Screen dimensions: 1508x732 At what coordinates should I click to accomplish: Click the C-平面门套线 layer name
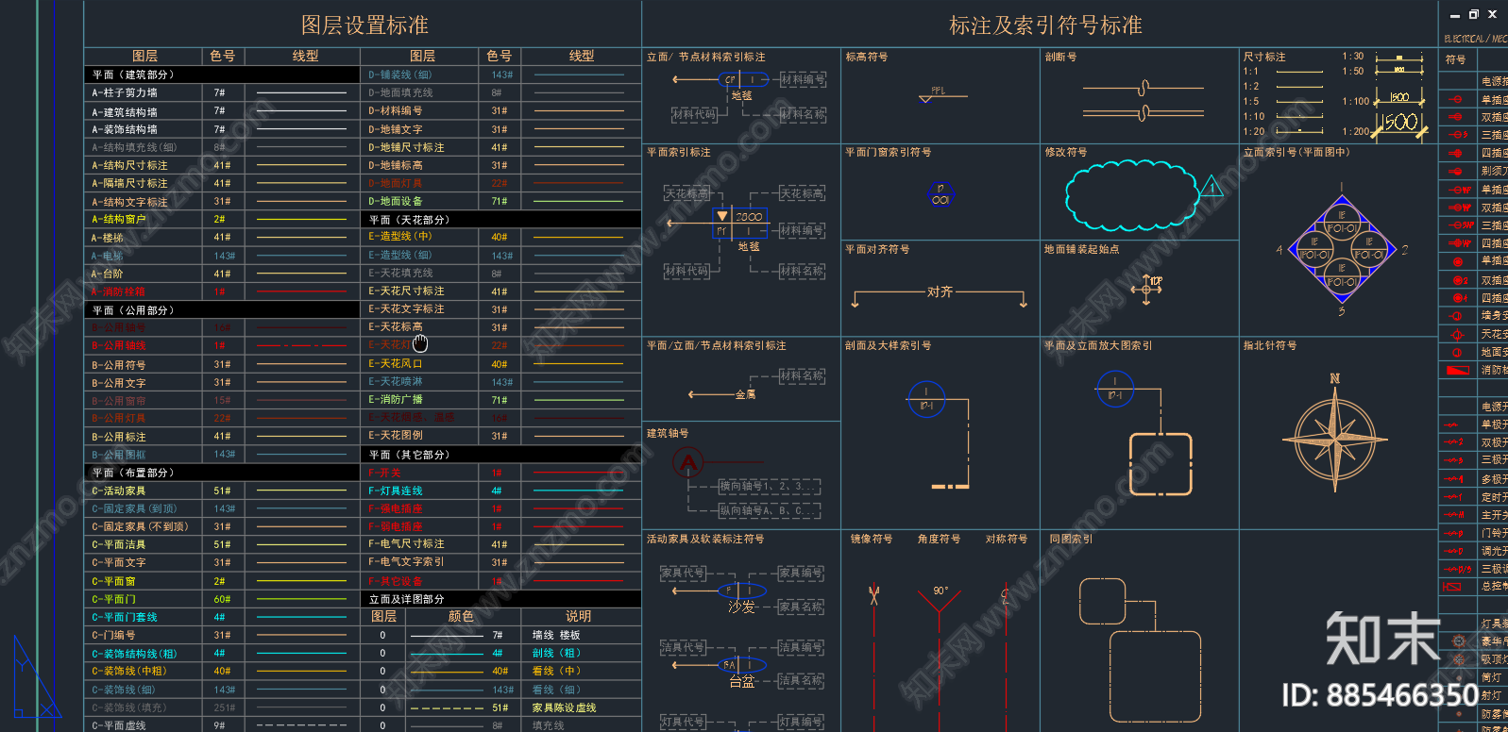pyautogui.click(x=125, y=617)
